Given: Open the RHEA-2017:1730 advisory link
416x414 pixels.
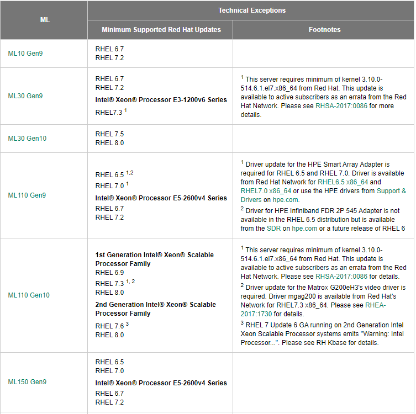Looking at the screenshot, I should 313,310.
